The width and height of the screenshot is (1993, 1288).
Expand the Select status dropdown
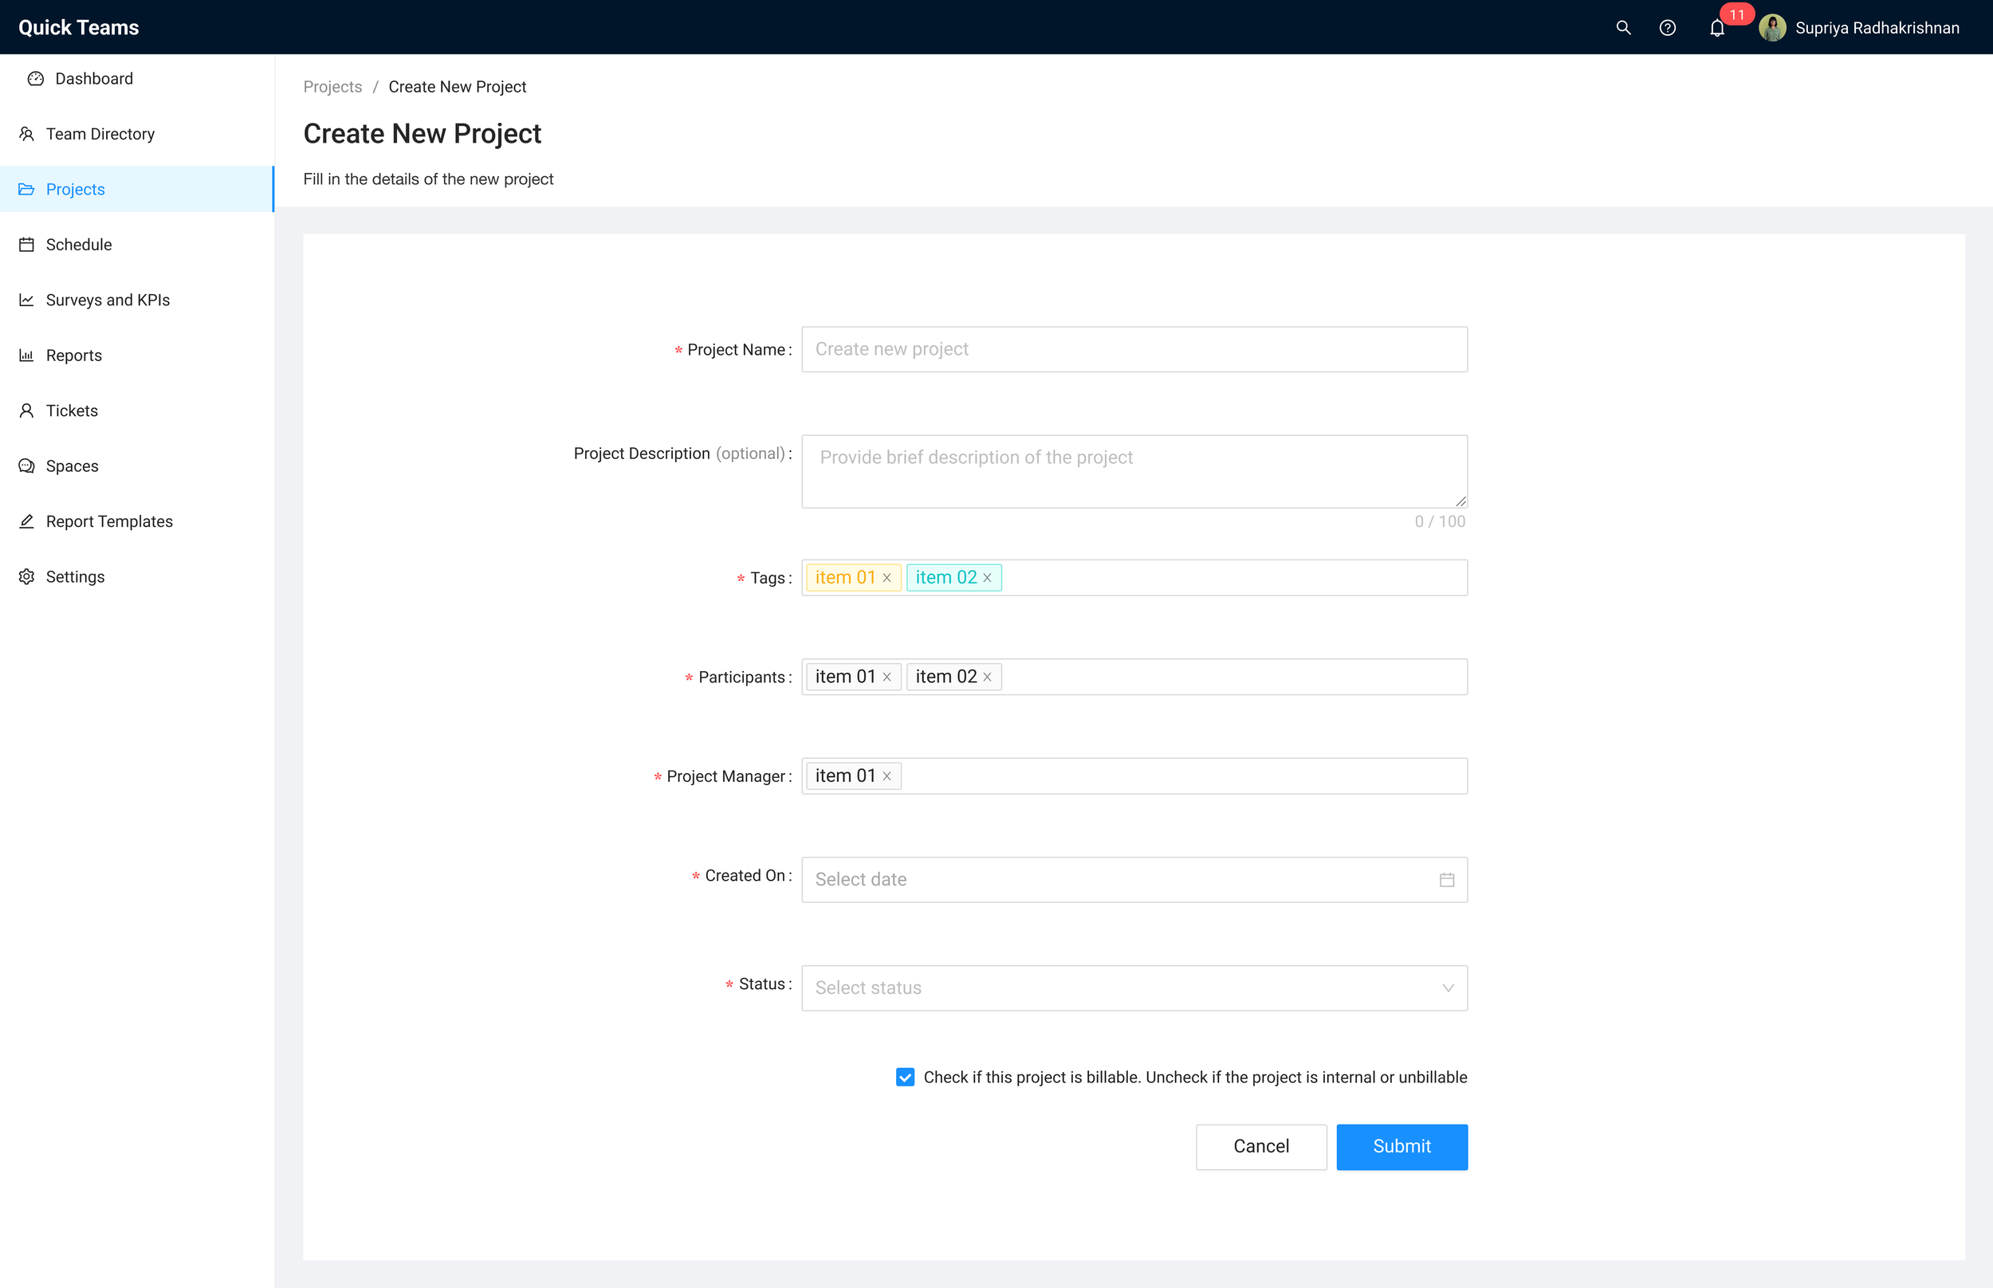tap(1134, 988)
